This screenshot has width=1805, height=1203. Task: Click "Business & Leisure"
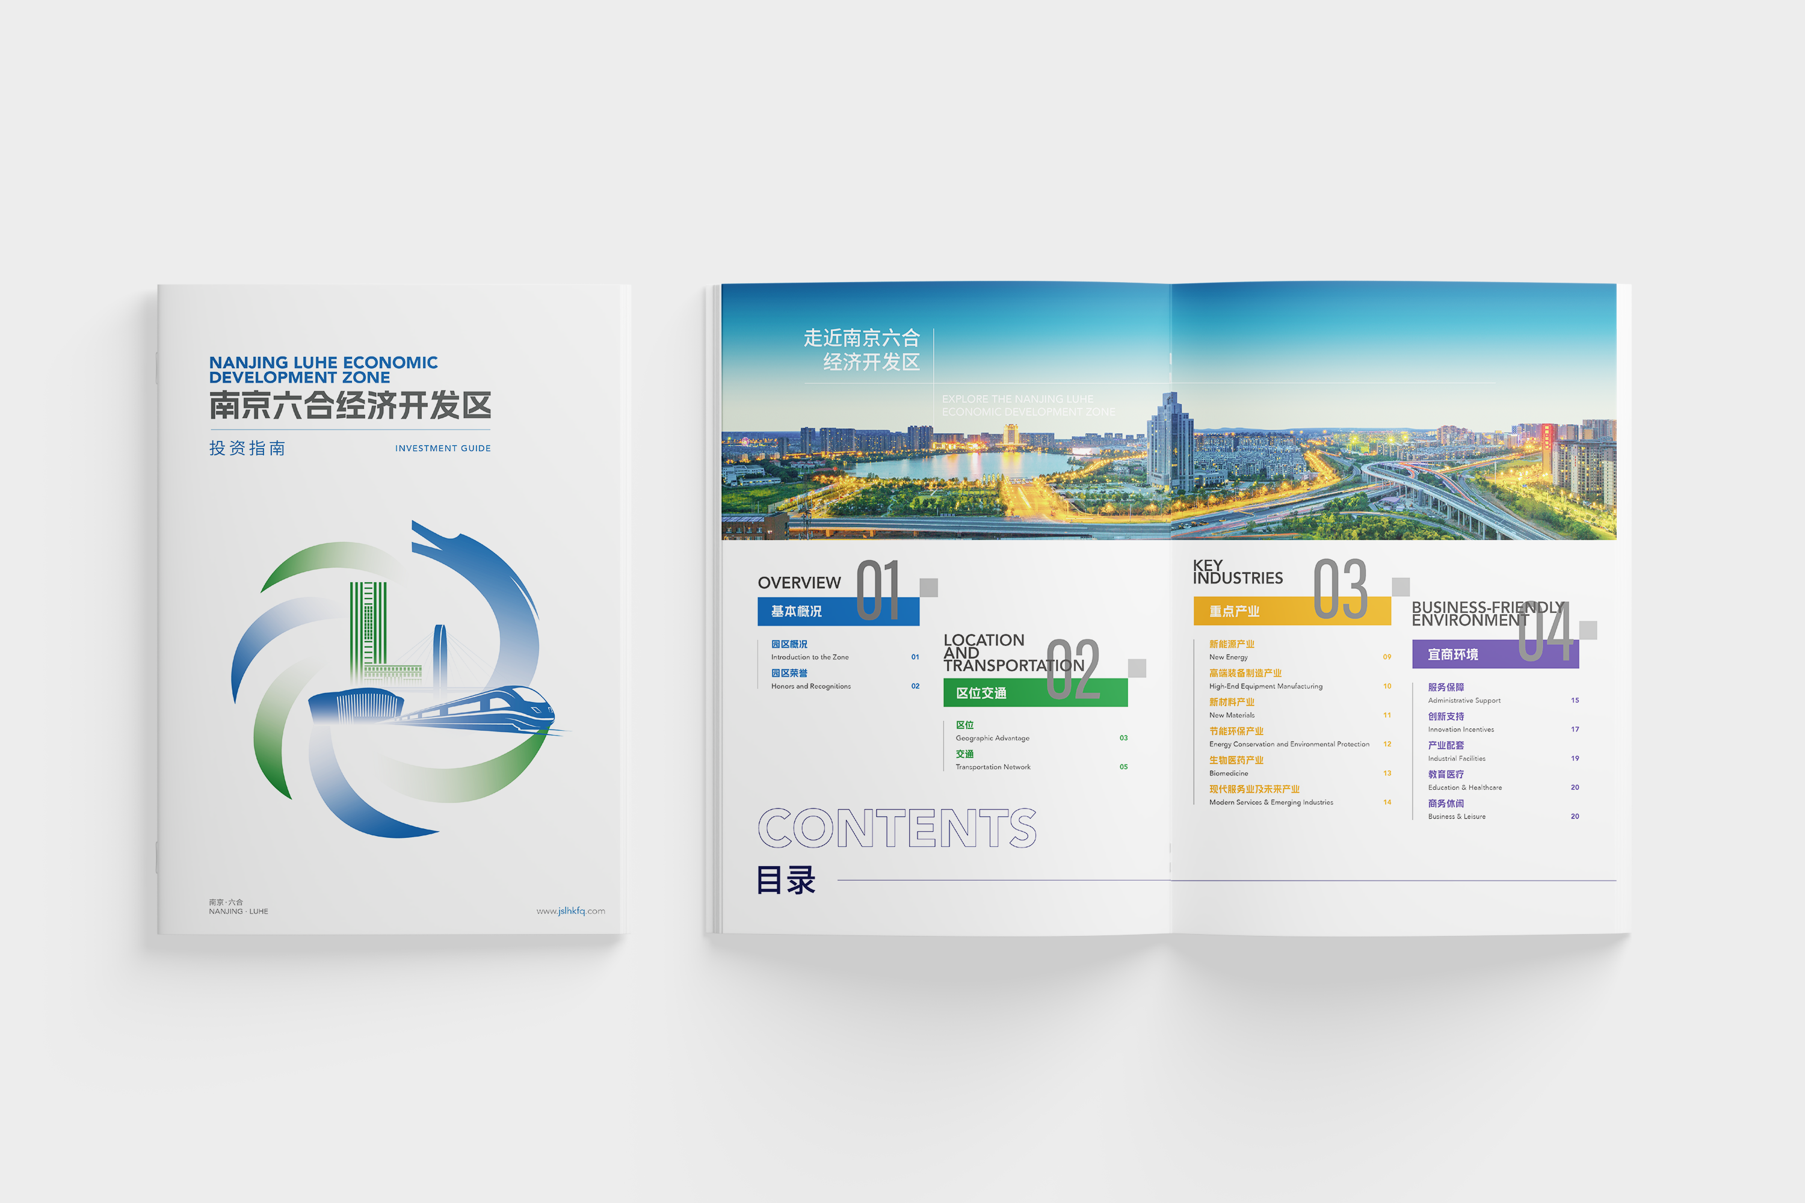coord(1457,817)
